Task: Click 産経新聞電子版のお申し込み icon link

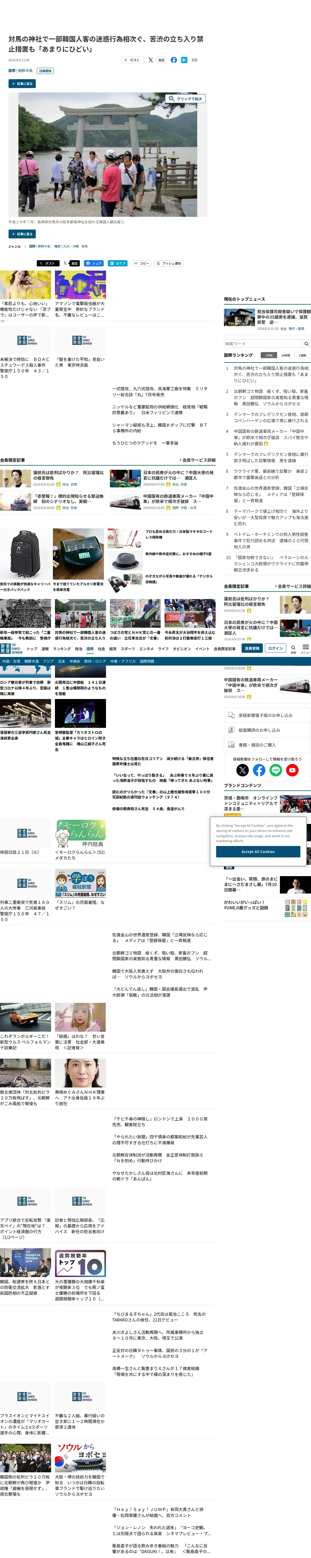Action: coord(267,715)
